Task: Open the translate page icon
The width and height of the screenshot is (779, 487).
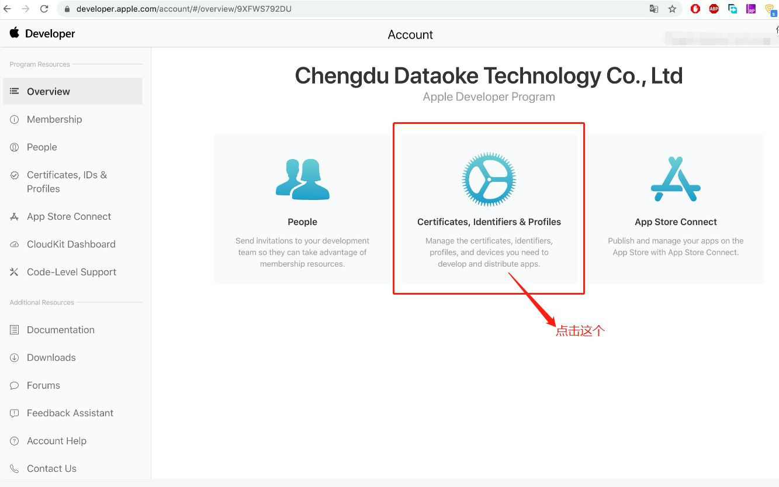Action: pyautogui.click(x=654, y=9)
